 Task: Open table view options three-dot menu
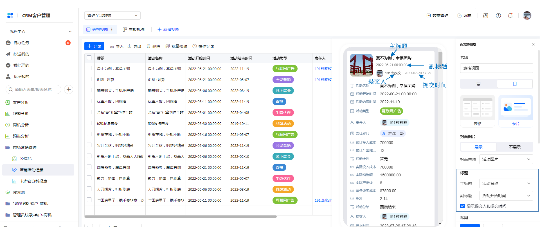[x=112, y=30]
